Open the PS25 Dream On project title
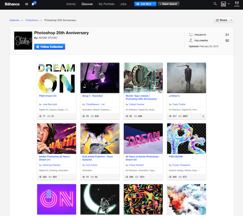243x216 pixels. pos(48,96)
